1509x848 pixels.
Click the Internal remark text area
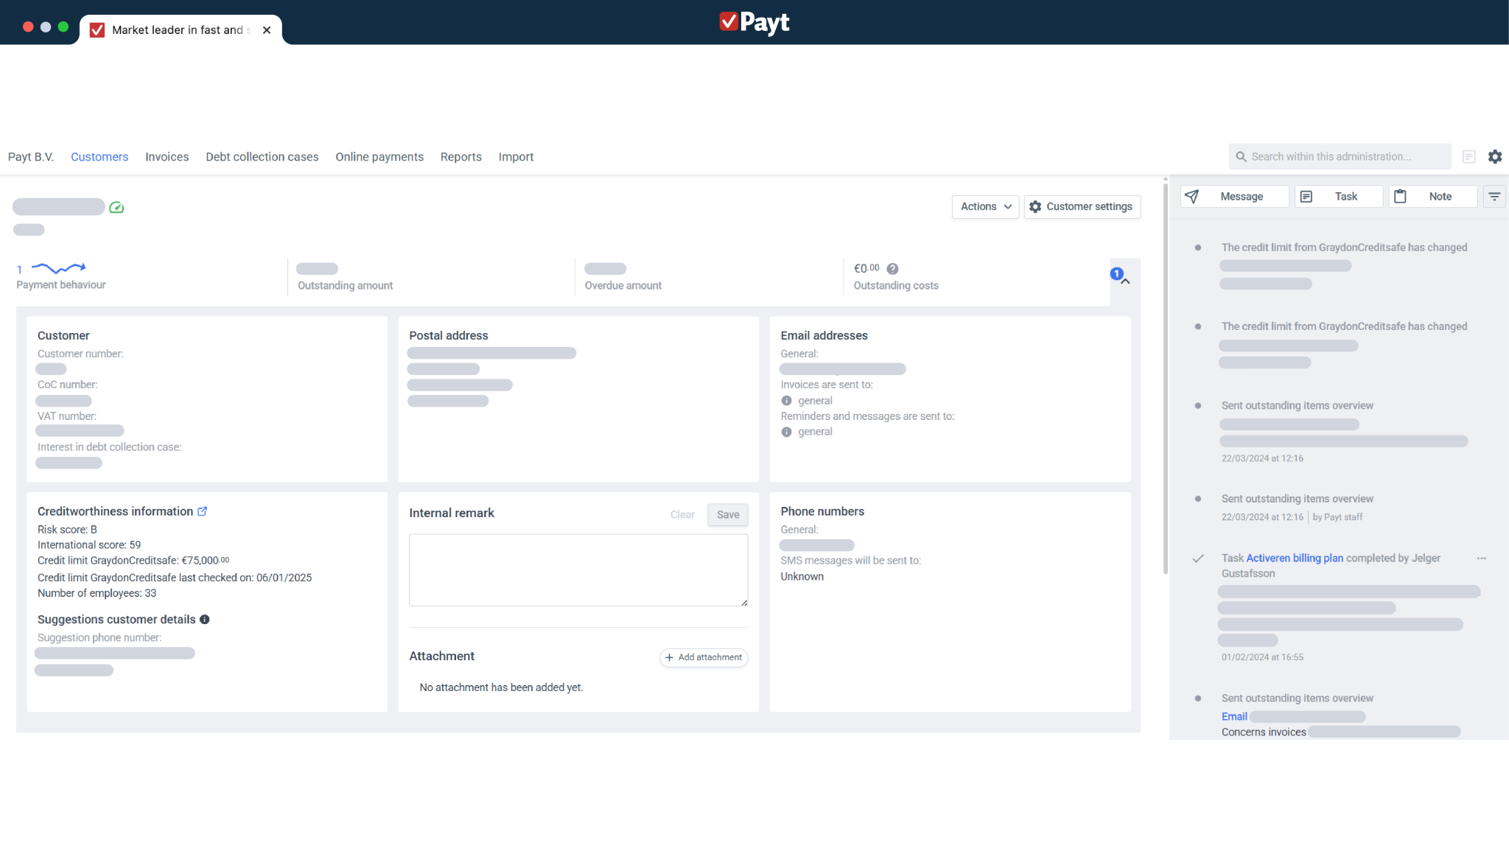[x=578, y=570]
